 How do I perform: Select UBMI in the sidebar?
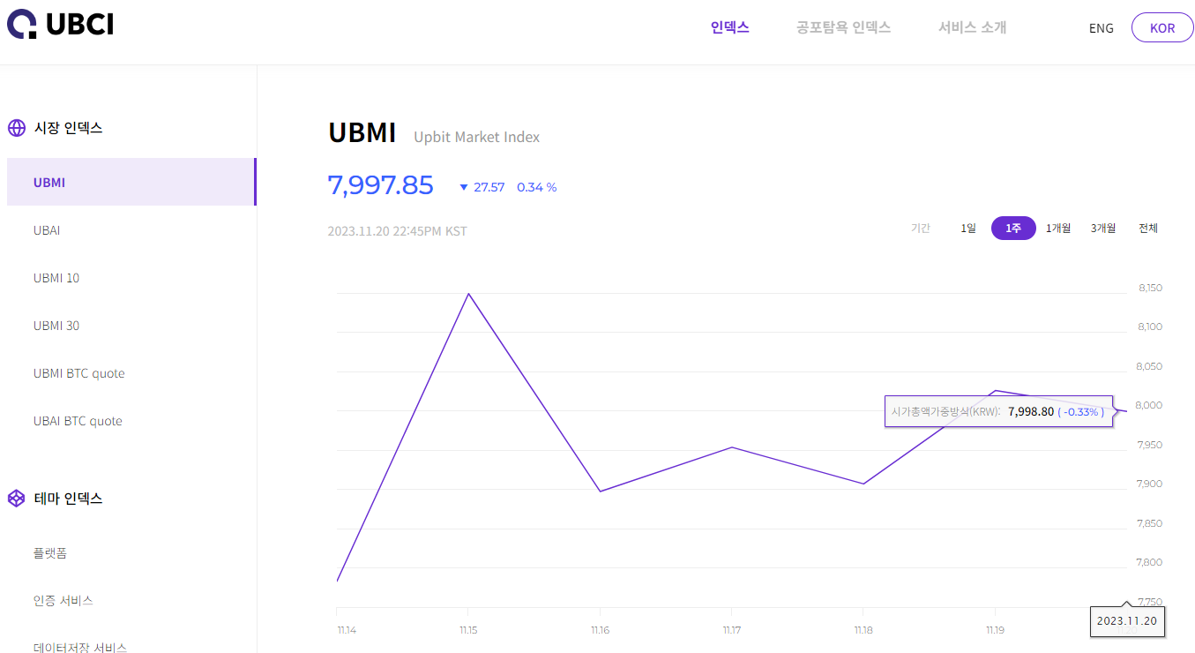click(131, 182)
